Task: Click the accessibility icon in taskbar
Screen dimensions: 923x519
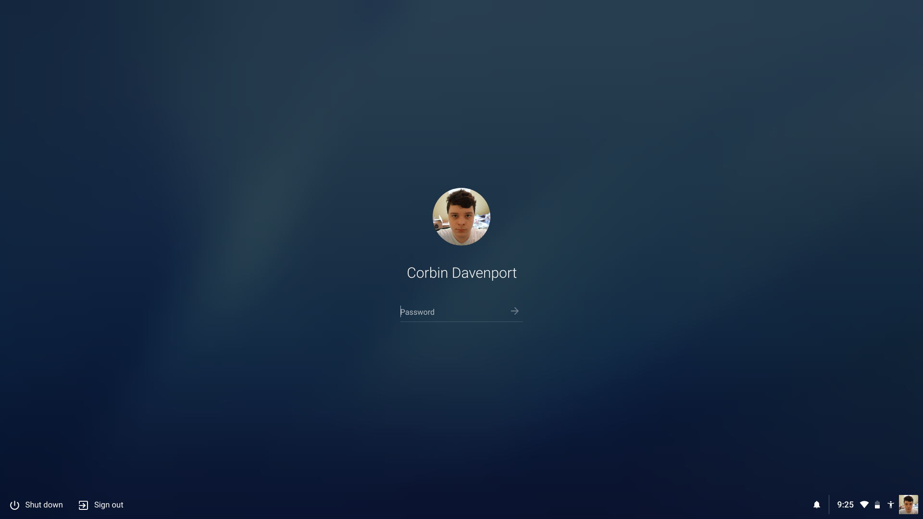Action: pos(891,505)
